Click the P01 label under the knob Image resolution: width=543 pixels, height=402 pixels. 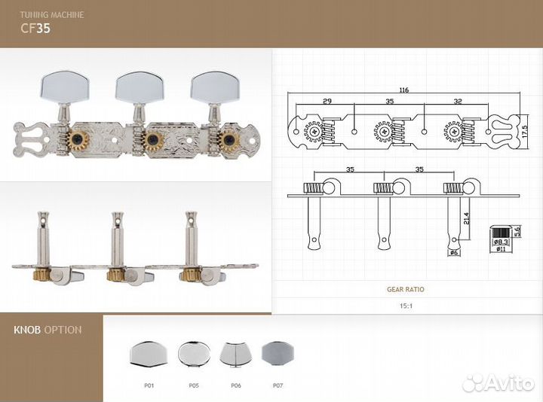click(149, 385)
